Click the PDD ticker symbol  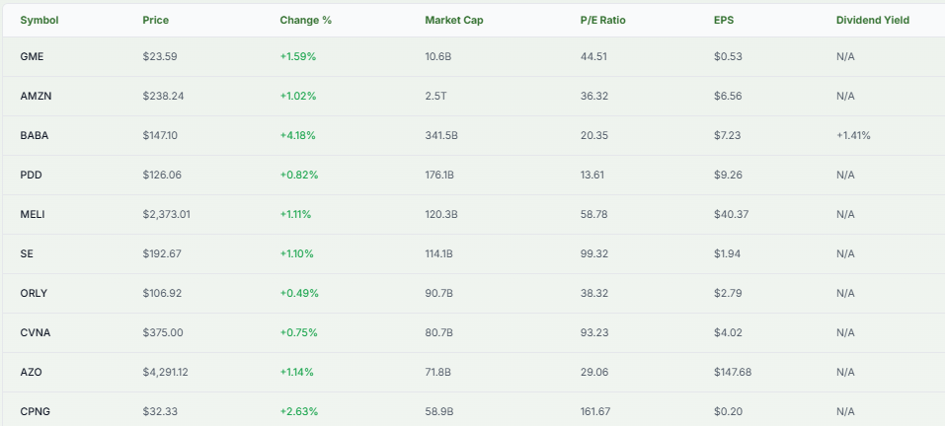coord(31,175)
